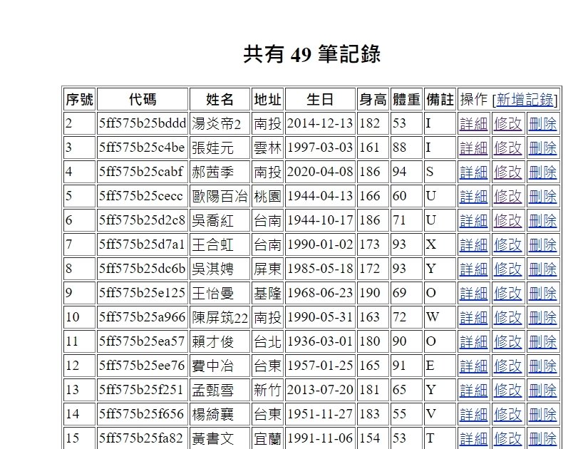578x449 pixels.
Task: Click the 代碼 column header
Action: point(143,99)
